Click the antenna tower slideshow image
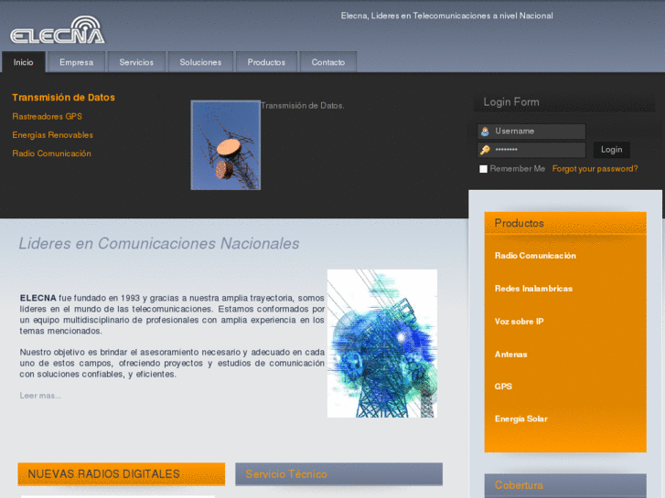Viewport: 665px width, 498px height. click(226, 145)
